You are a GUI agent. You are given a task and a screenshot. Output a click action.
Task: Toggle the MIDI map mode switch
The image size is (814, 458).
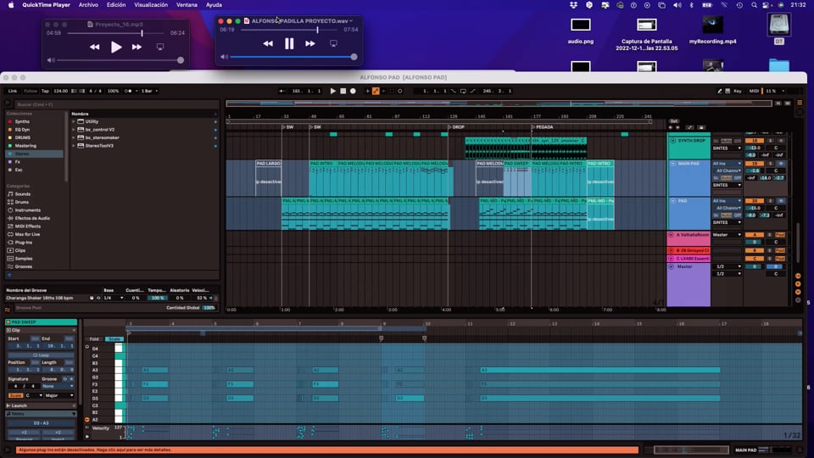[754, 91]
